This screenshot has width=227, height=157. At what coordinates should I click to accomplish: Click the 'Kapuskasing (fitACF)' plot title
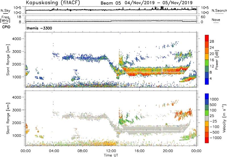(53, 3)
